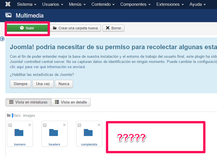Screen dimensions: 217x157
Task: Open the Contenido menu
Action: pyautogui.click(x=103, y=4)
